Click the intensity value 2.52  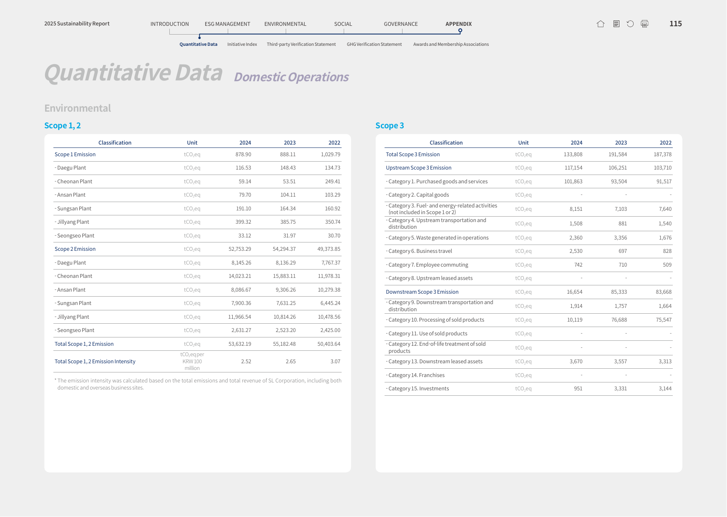246,362
